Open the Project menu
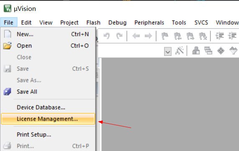Viewport: 239px width, 151px height. [69, 23]
